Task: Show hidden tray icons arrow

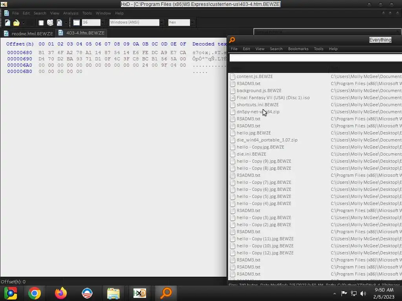Action: [334, 294]
